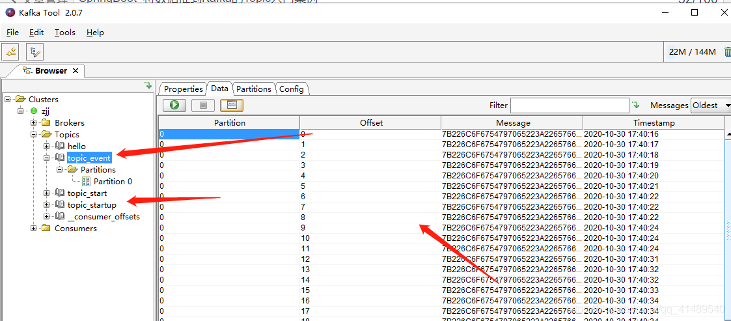Open the Help menu

(x=95, y=32)
